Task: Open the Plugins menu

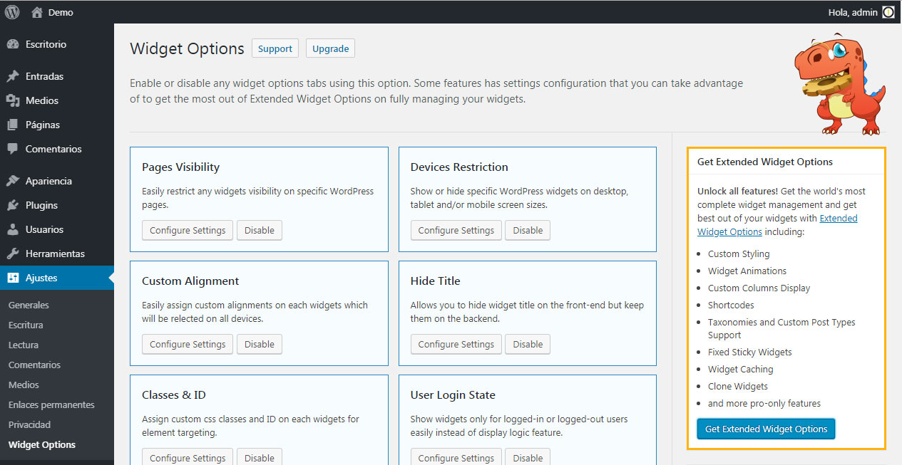Action: point(57,205)
